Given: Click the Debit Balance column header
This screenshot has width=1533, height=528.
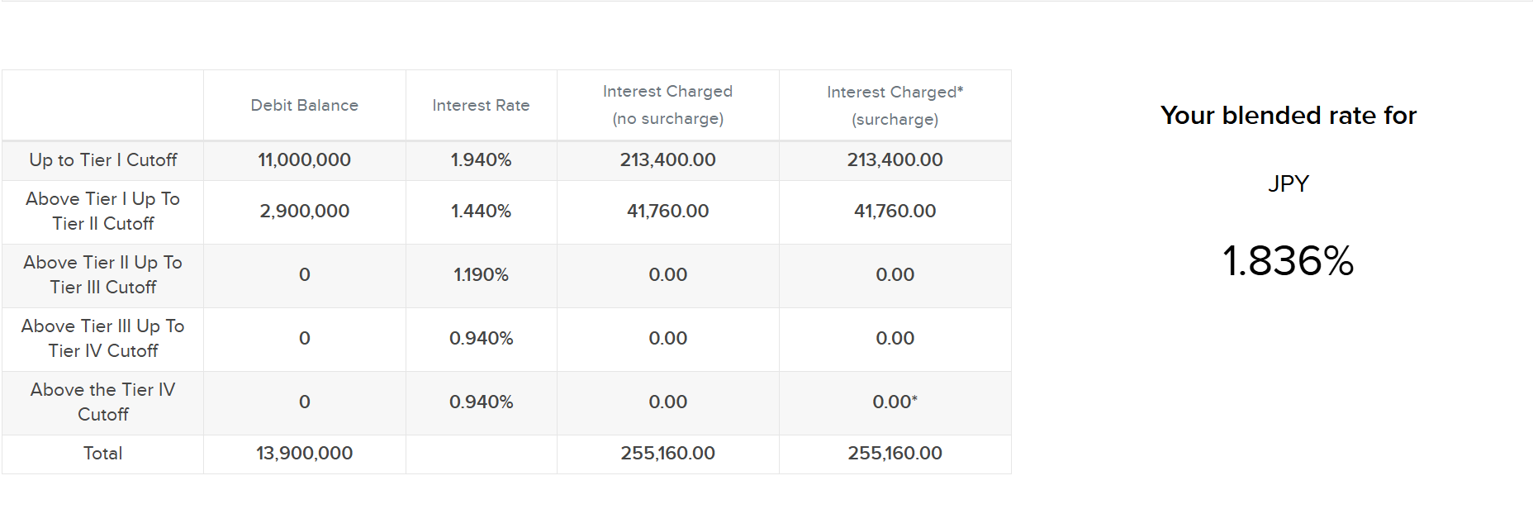Looking at the screenshot, I should (x=304, y=105).
